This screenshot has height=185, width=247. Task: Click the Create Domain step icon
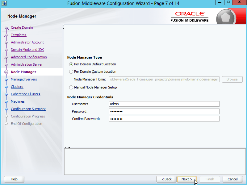6,28
